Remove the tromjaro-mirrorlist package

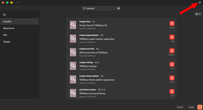click(x=172, y=51)
